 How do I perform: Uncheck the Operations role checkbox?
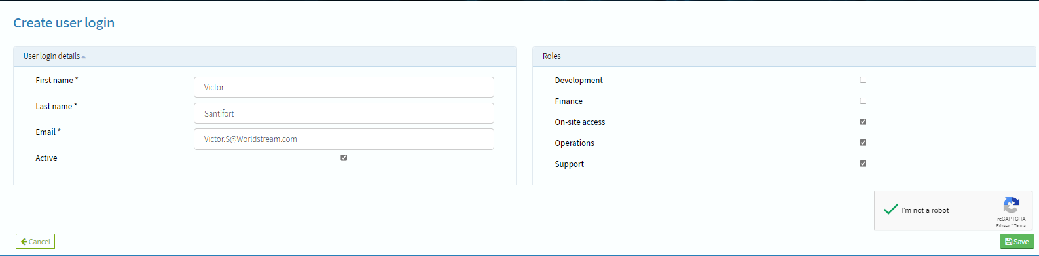click(x=863, y=143)
